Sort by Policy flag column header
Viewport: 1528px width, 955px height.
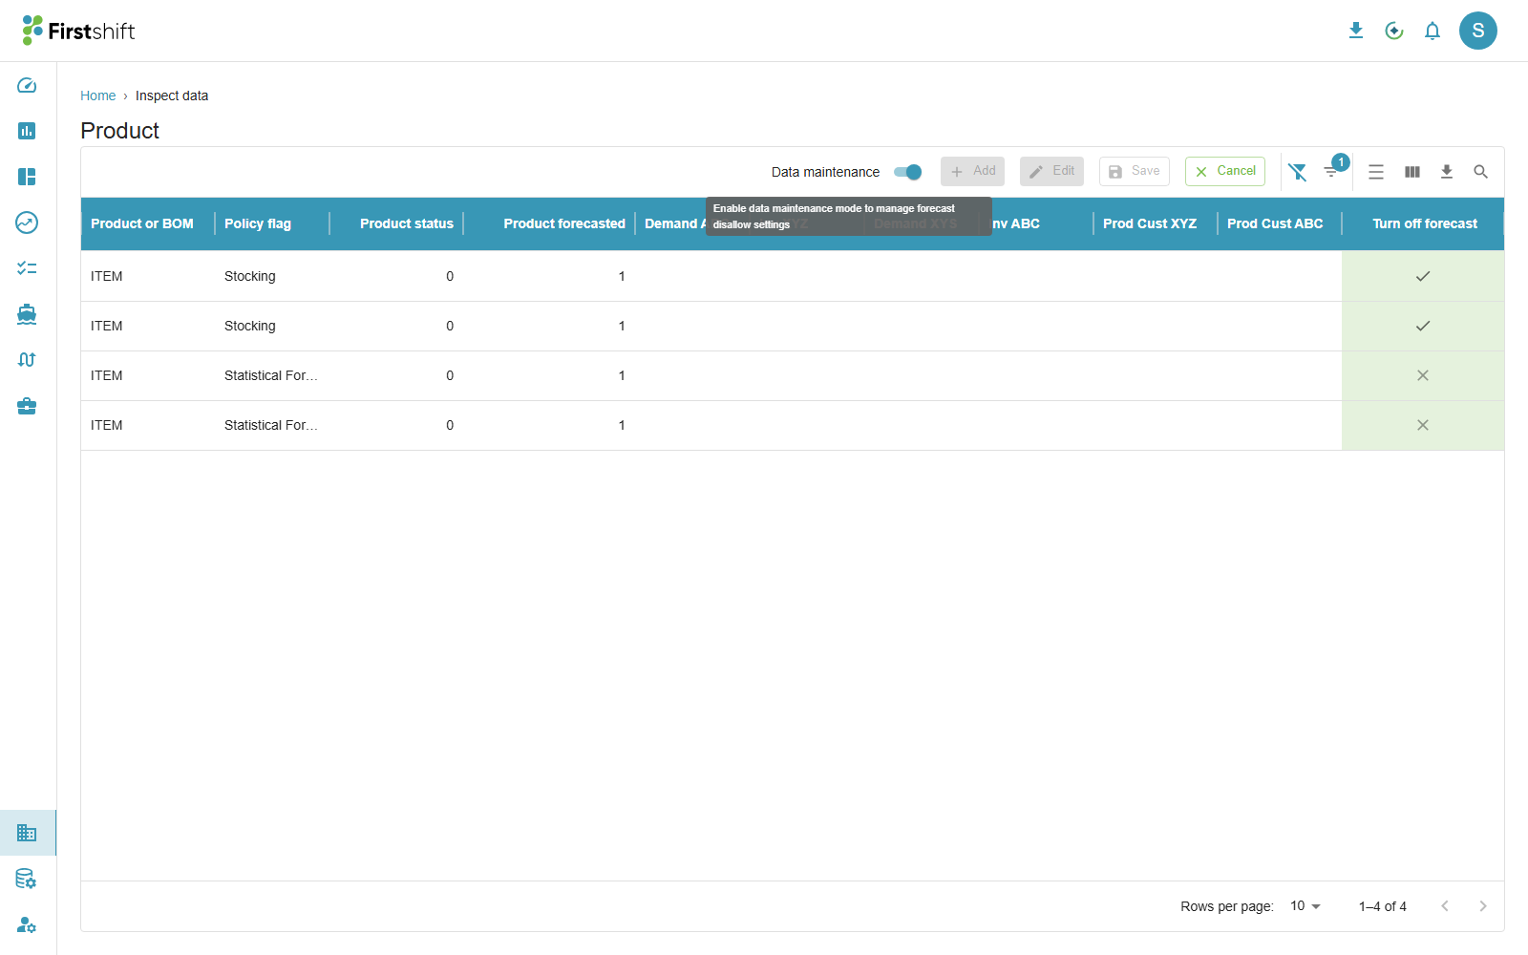(x=258, y=223)
